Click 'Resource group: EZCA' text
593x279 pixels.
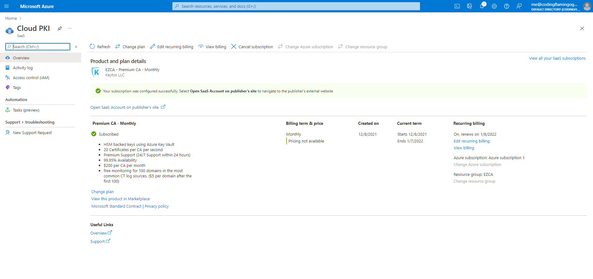pyautogui.click(x=473, y=174)
